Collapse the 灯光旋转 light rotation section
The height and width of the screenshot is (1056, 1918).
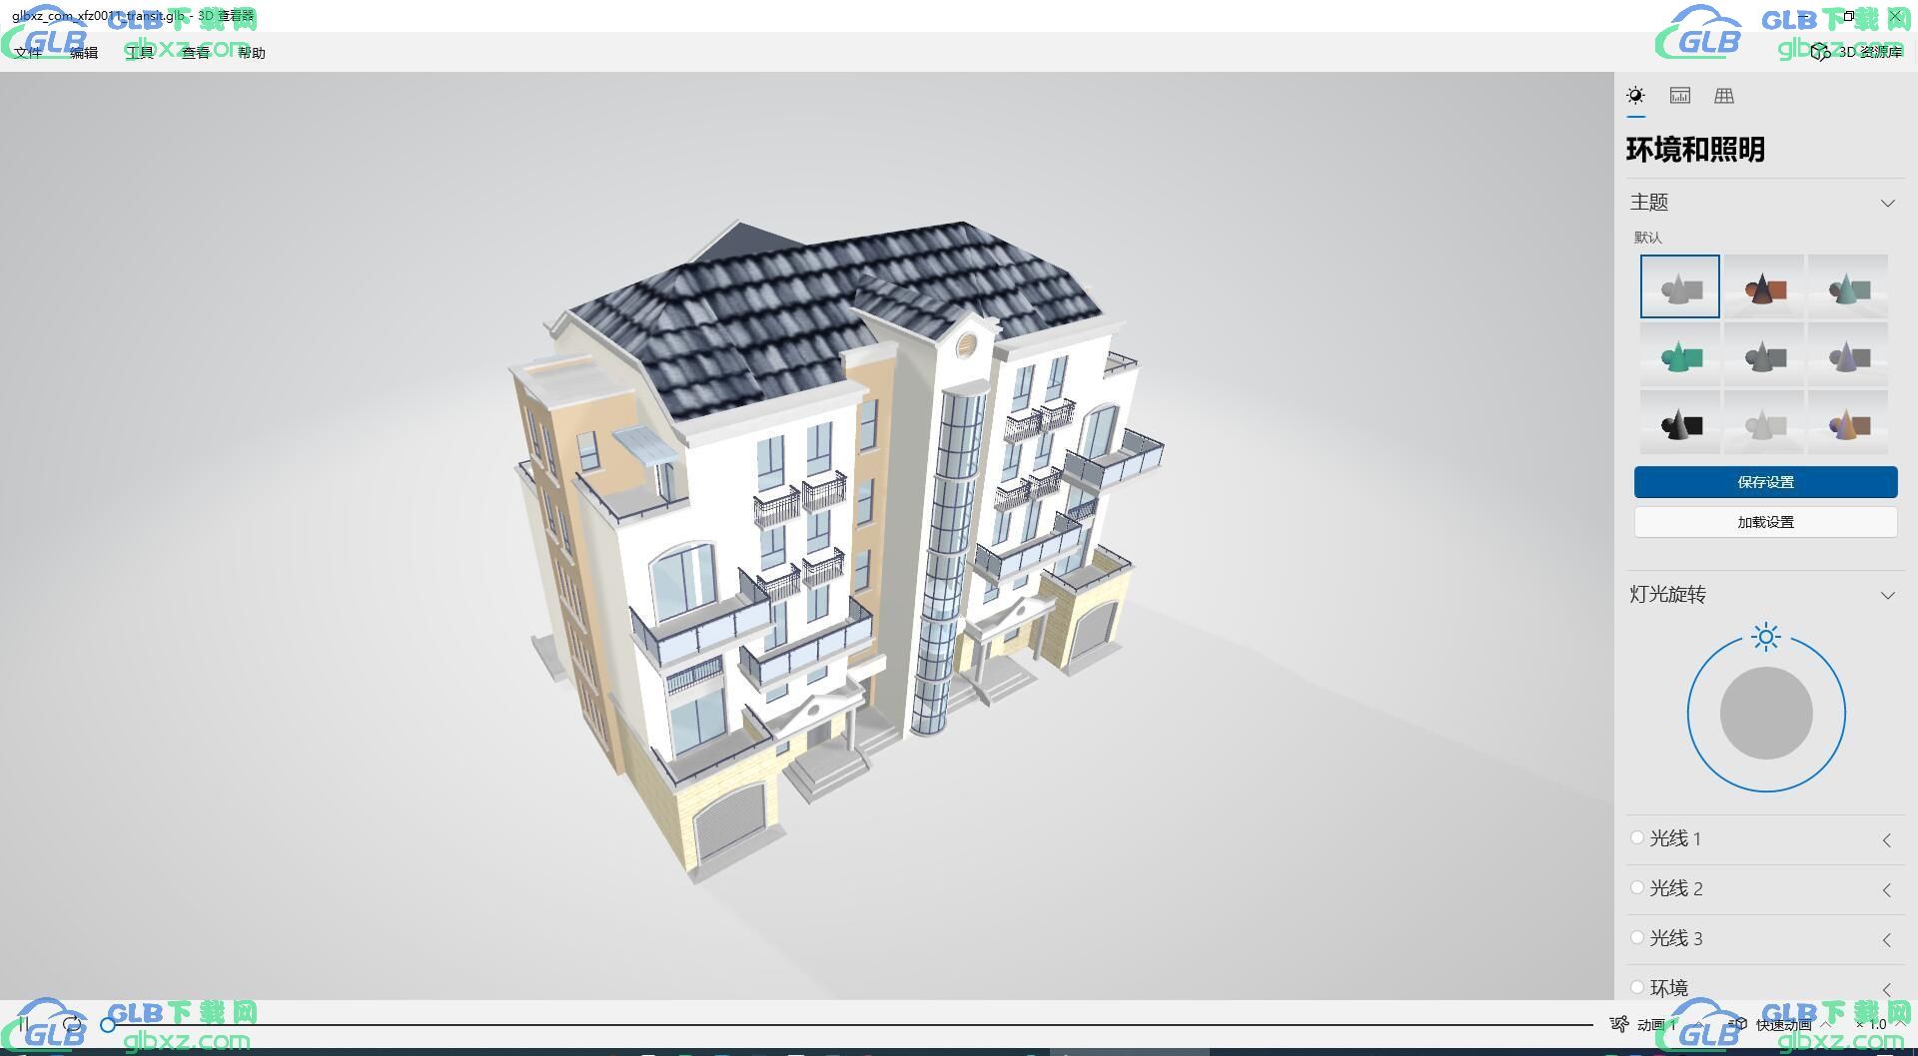pyautogui.click(x=1887, y=595)
